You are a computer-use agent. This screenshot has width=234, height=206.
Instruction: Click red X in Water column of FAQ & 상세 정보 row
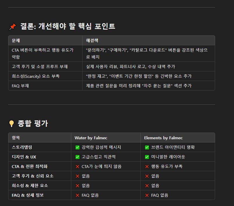77,195
